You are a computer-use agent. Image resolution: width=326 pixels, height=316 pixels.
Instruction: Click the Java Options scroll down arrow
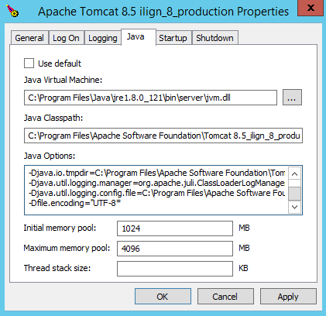click(x=294, y=207)
